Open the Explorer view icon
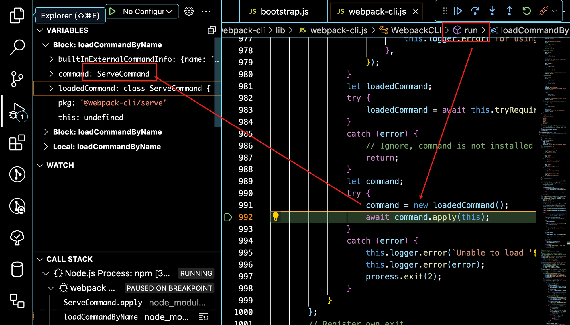This screenshot has width=570, height=325. 17,16
